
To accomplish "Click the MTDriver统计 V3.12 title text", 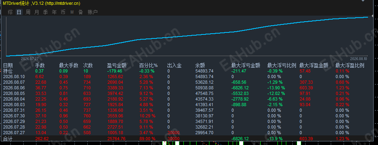I will (x=42, y=3).
